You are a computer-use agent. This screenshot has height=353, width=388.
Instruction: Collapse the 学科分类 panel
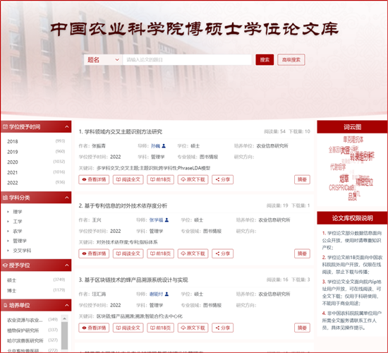(x=67, y=198)
